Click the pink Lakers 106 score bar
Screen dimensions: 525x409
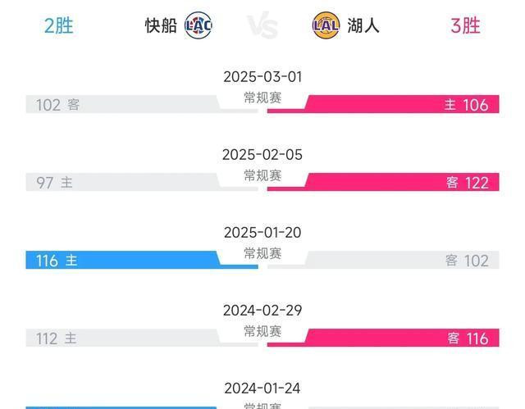coord(394,105)
